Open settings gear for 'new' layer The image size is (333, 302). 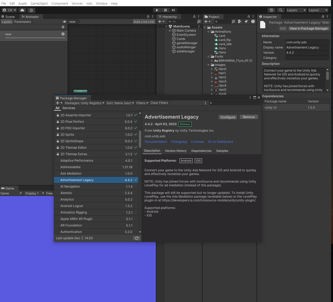pos(63,34)
